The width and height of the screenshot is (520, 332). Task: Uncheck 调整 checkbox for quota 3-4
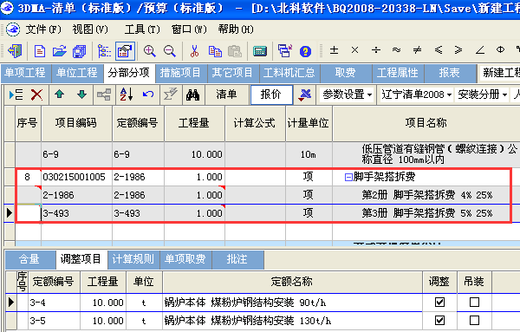439,303
